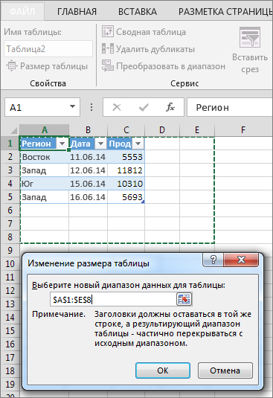Screen dimensions: 273x398
Task: Open the ФАЙЛ tab
Action: 22,12
